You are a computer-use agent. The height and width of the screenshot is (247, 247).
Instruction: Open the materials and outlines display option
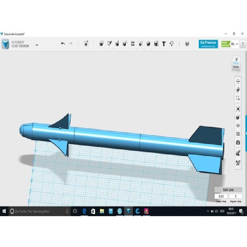238,134
